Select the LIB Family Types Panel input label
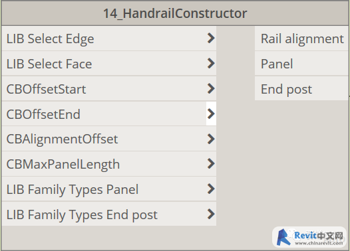The width and height of the screenshot is (350, 251). (73, 190)
